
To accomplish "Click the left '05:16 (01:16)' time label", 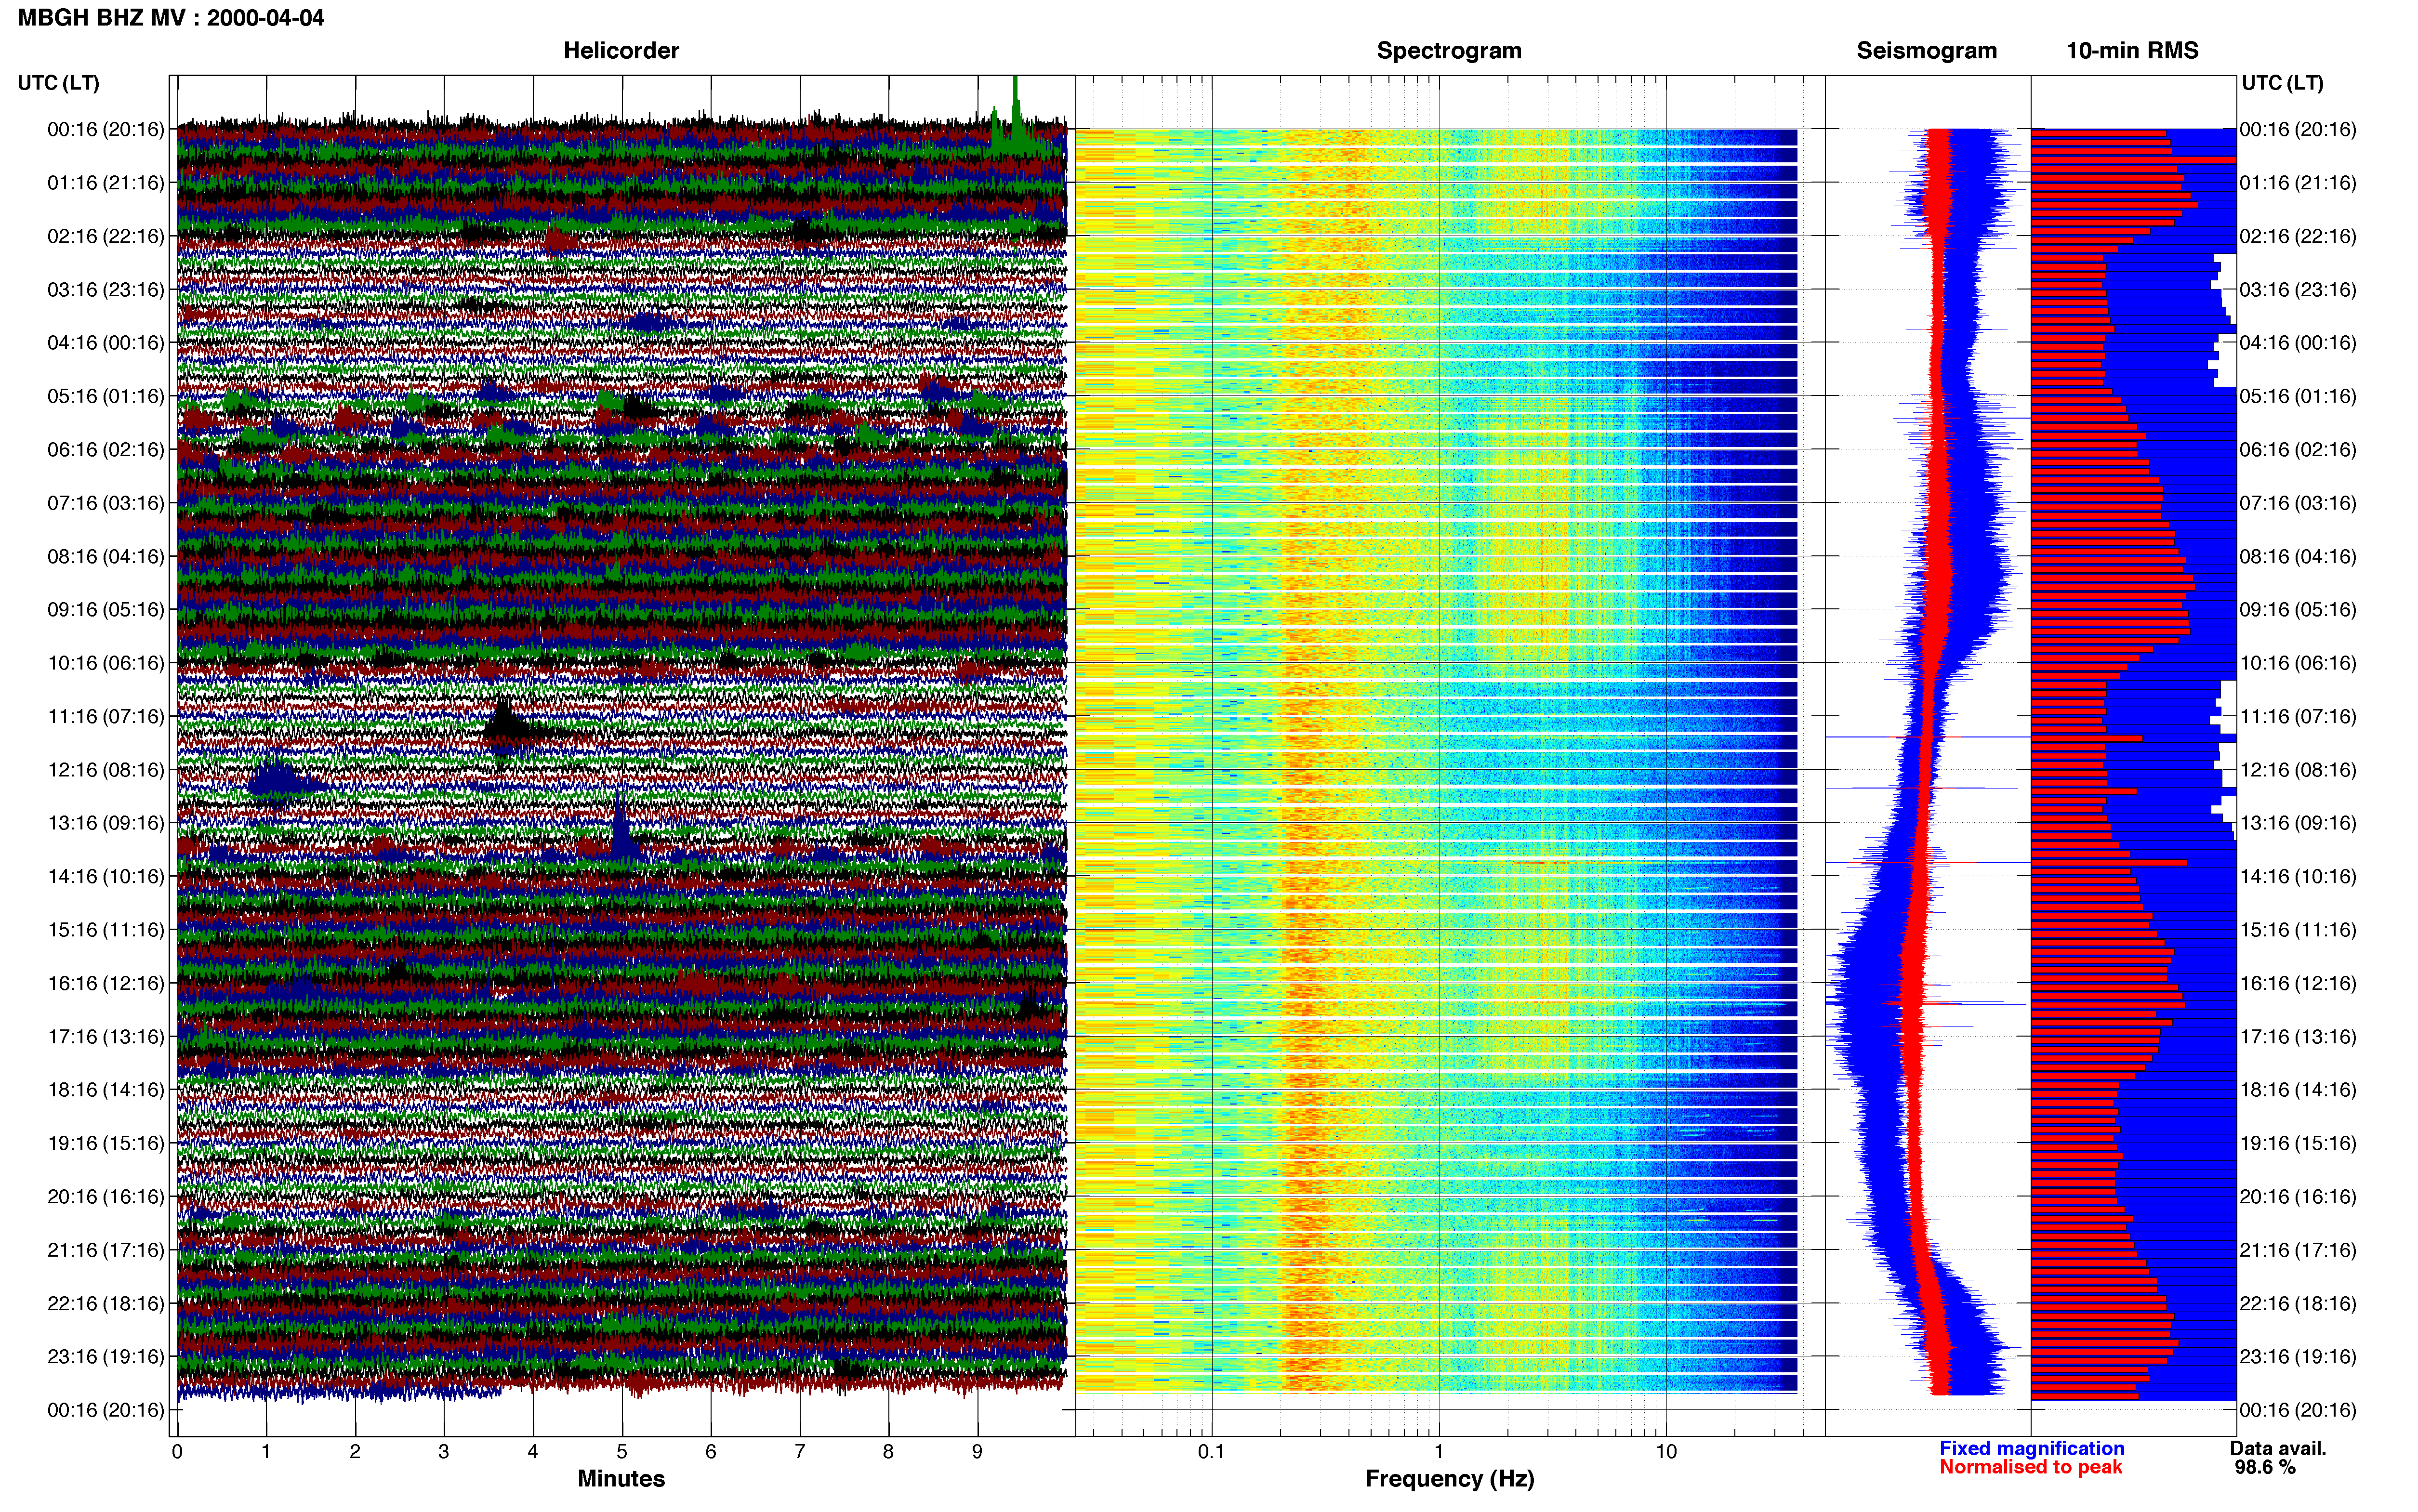I will 105,396.
